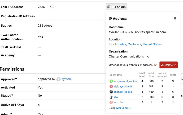The height and width of the screenshot is (115, 183).
Task: Open liza user profile link
Action: (x=116, y=97)
